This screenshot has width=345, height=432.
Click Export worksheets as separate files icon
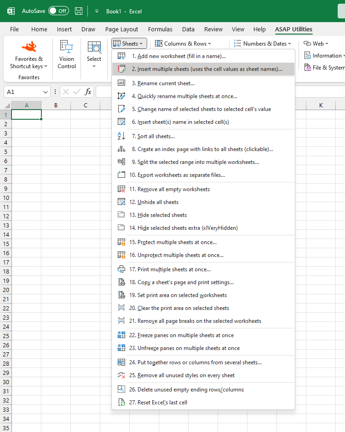coord(121,175)
